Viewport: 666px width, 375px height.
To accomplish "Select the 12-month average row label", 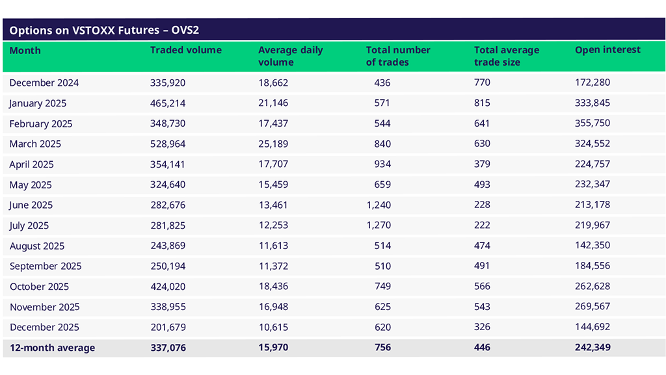I will [52, 348].
